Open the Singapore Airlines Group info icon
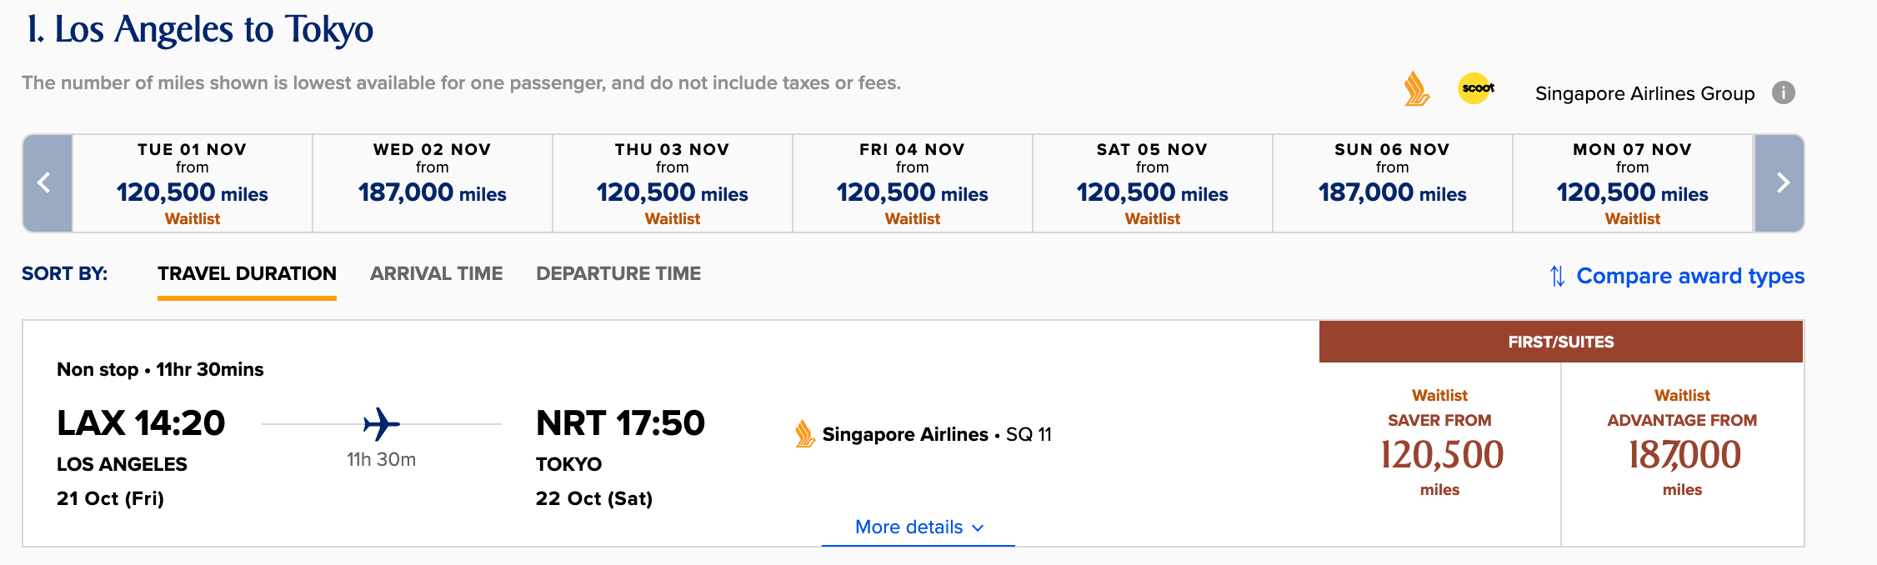1877x565 pixels. coord(1783,92)
